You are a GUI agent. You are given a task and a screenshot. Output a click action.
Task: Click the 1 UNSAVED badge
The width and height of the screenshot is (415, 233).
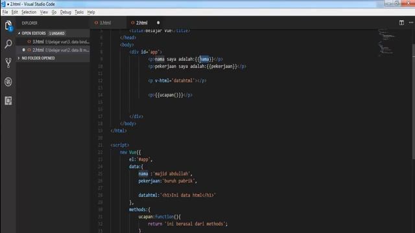[57, 33]
